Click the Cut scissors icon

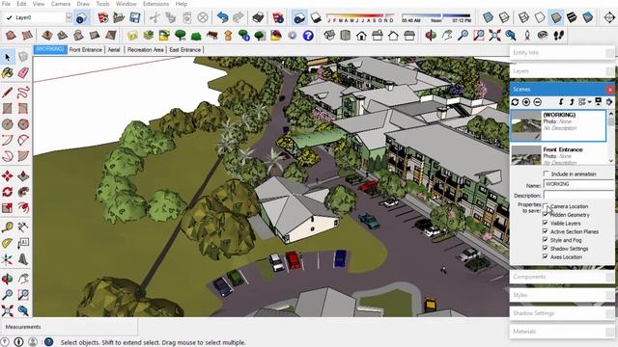pos(154,17)
